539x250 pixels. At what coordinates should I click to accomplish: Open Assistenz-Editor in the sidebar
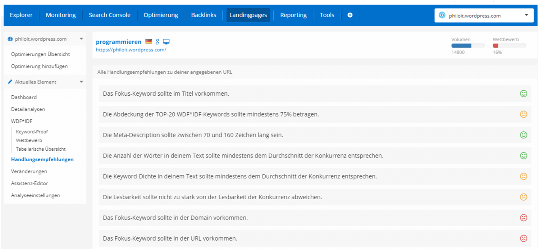click(29, 183)
